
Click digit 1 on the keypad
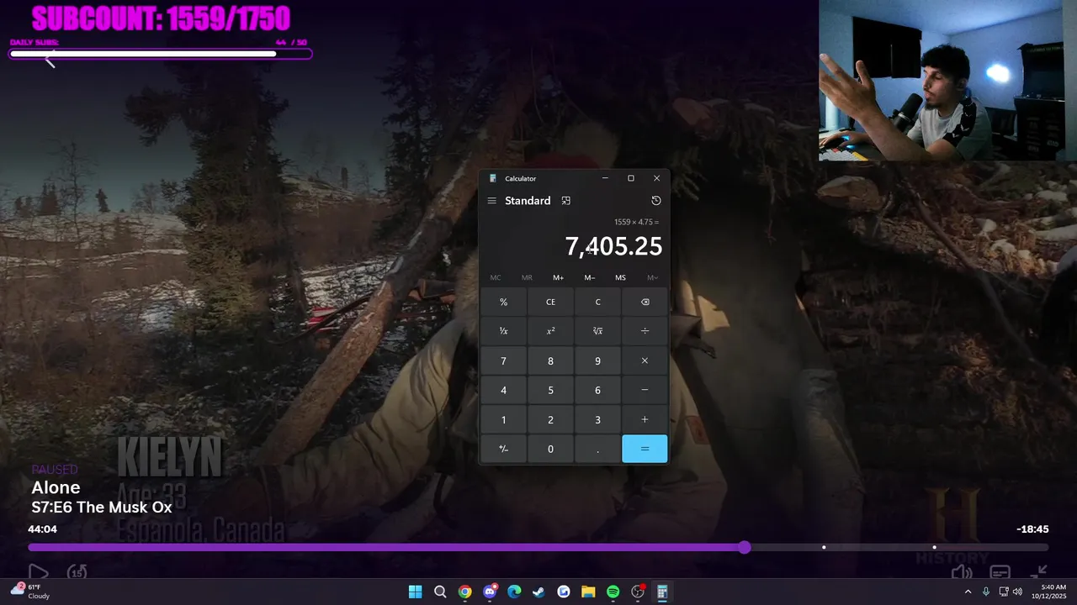(503, 419)
